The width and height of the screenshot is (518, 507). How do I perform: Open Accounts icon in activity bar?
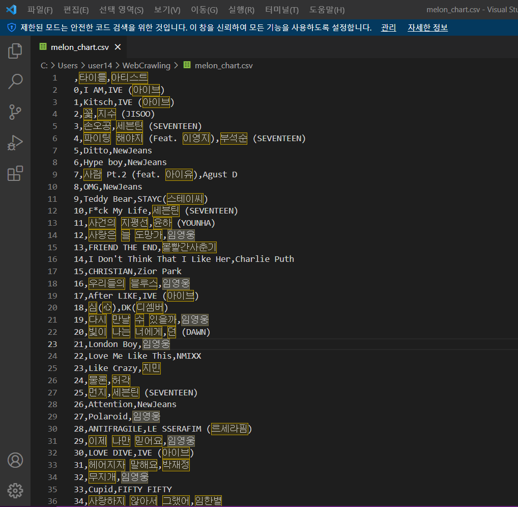(15, 460)
